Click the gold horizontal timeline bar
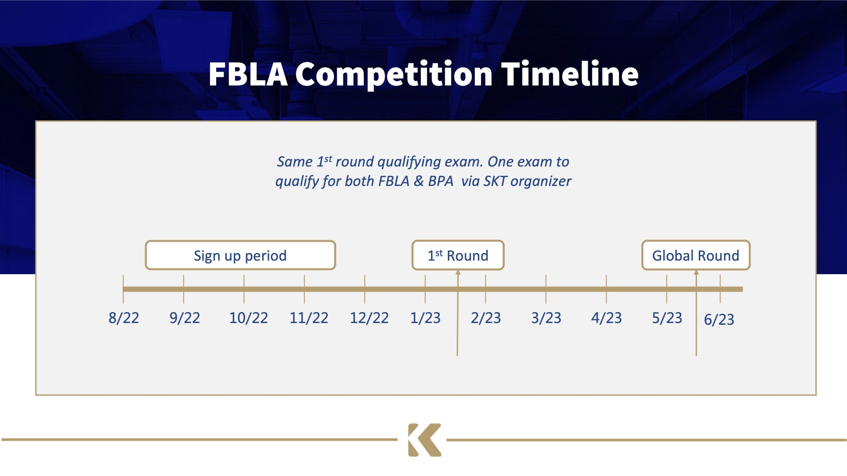This screenshot has height=476, width=847. [433, 289]
